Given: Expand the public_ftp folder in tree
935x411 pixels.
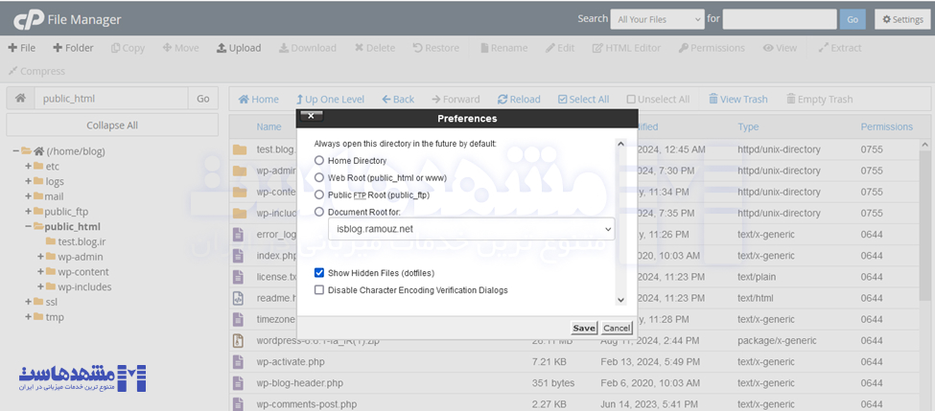Looking at the screenshot, I should click(28, 212).
